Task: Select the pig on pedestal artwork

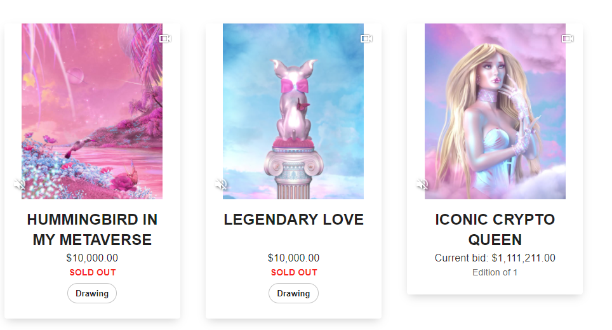Action: (x=293, y=111)
